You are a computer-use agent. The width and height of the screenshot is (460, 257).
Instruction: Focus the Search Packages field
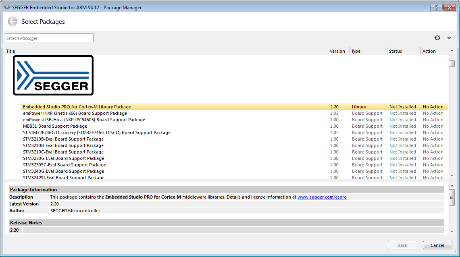[49, 38]
